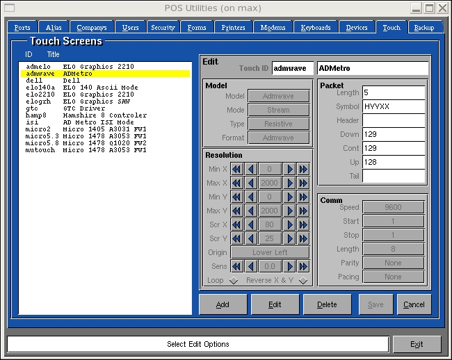This screenshot has width=452, height=360.
Task: Jump Min X to minimum with double-left arrow
Action: pos(237,169)
